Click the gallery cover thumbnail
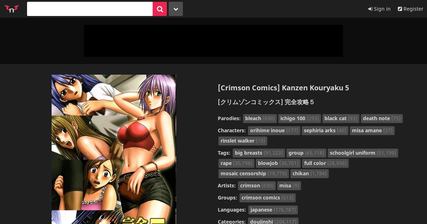This screenshot has height=224, width=427. point(114,149)
